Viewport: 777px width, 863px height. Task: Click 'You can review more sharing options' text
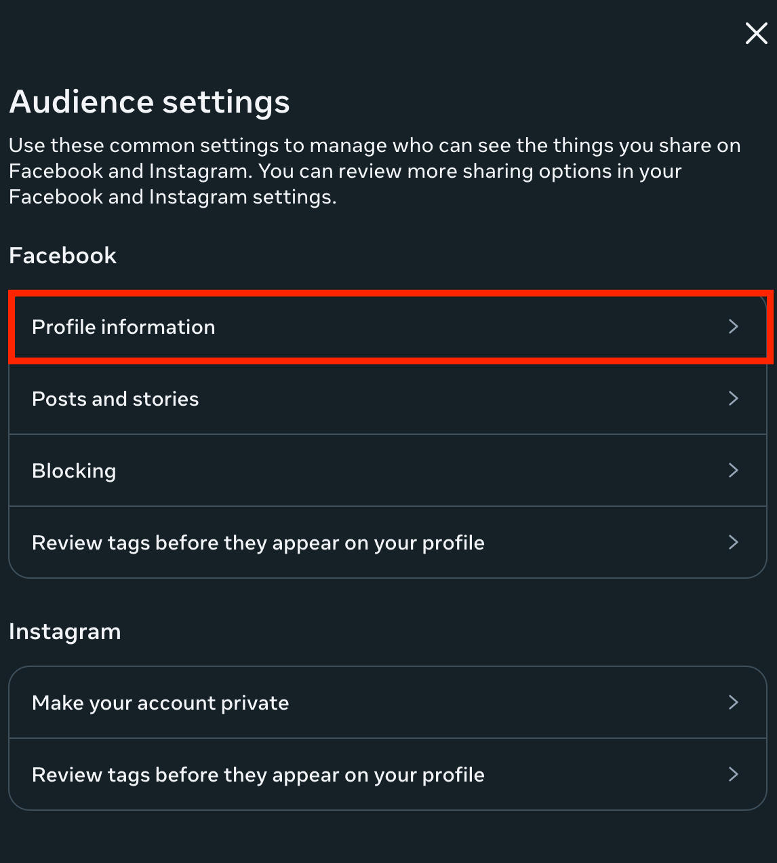468,171
